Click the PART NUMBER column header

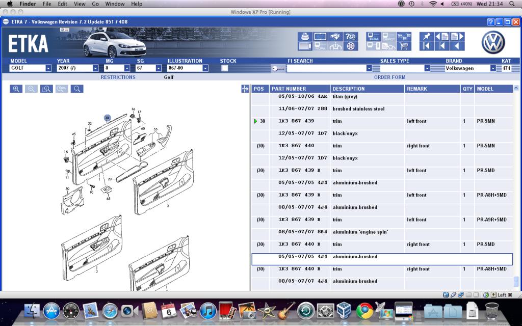pyautogui.click(x=300, y=89)
